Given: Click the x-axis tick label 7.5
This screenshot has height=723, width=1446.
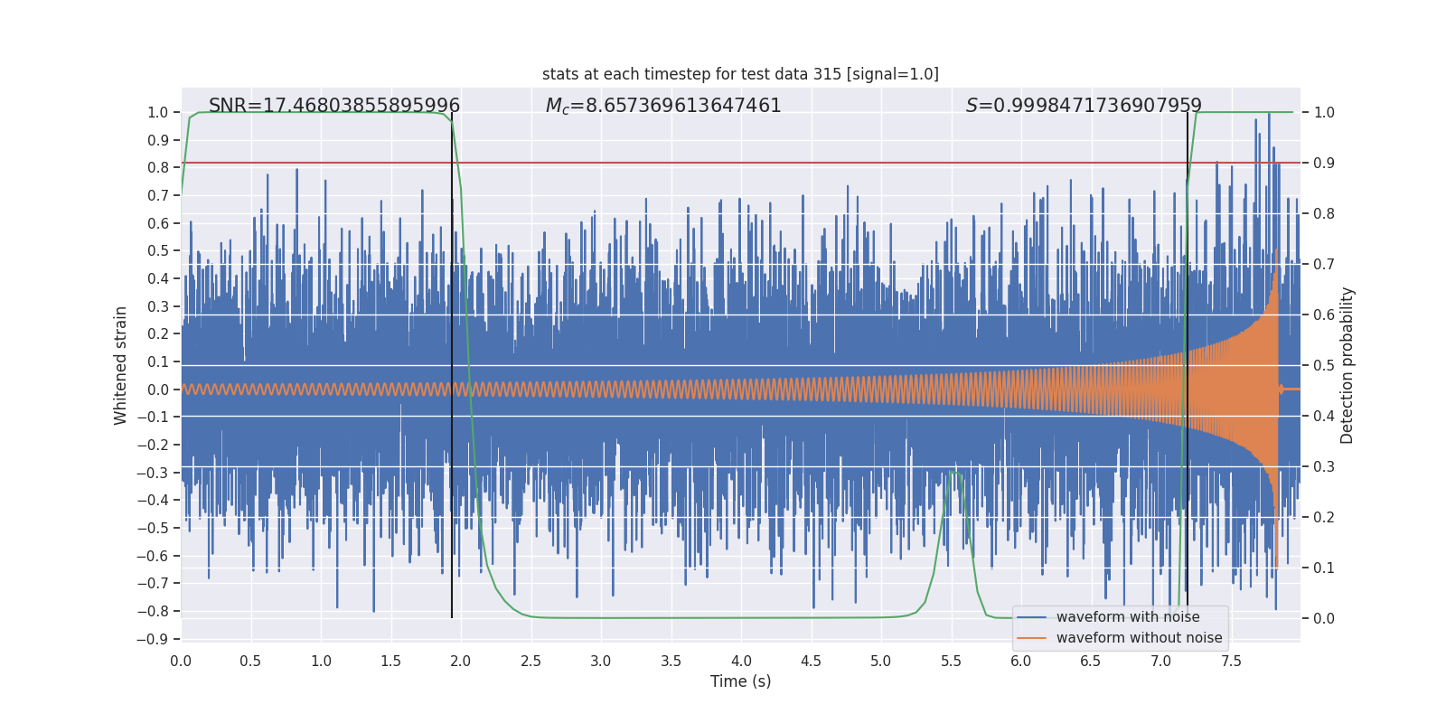Looking at the screenshot, I should click(1231, 662).
